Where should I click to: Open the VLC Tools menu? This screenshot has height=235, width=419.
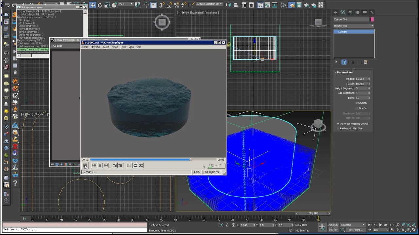123,47
